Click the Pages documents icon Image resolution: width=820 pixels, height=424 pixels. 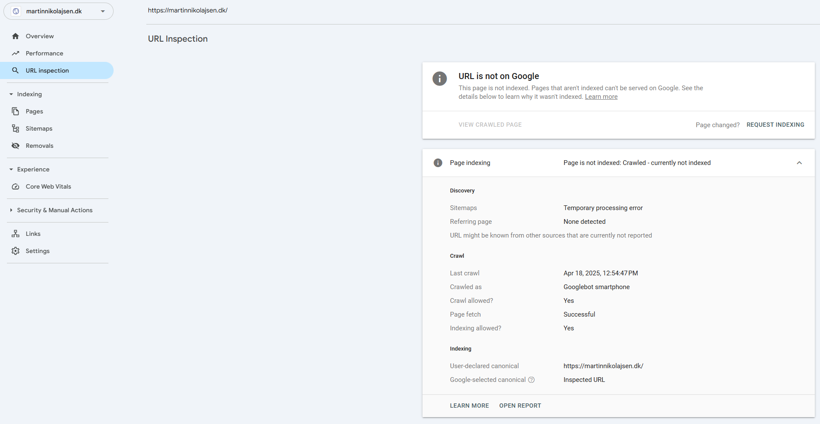[x=15, y=111]
